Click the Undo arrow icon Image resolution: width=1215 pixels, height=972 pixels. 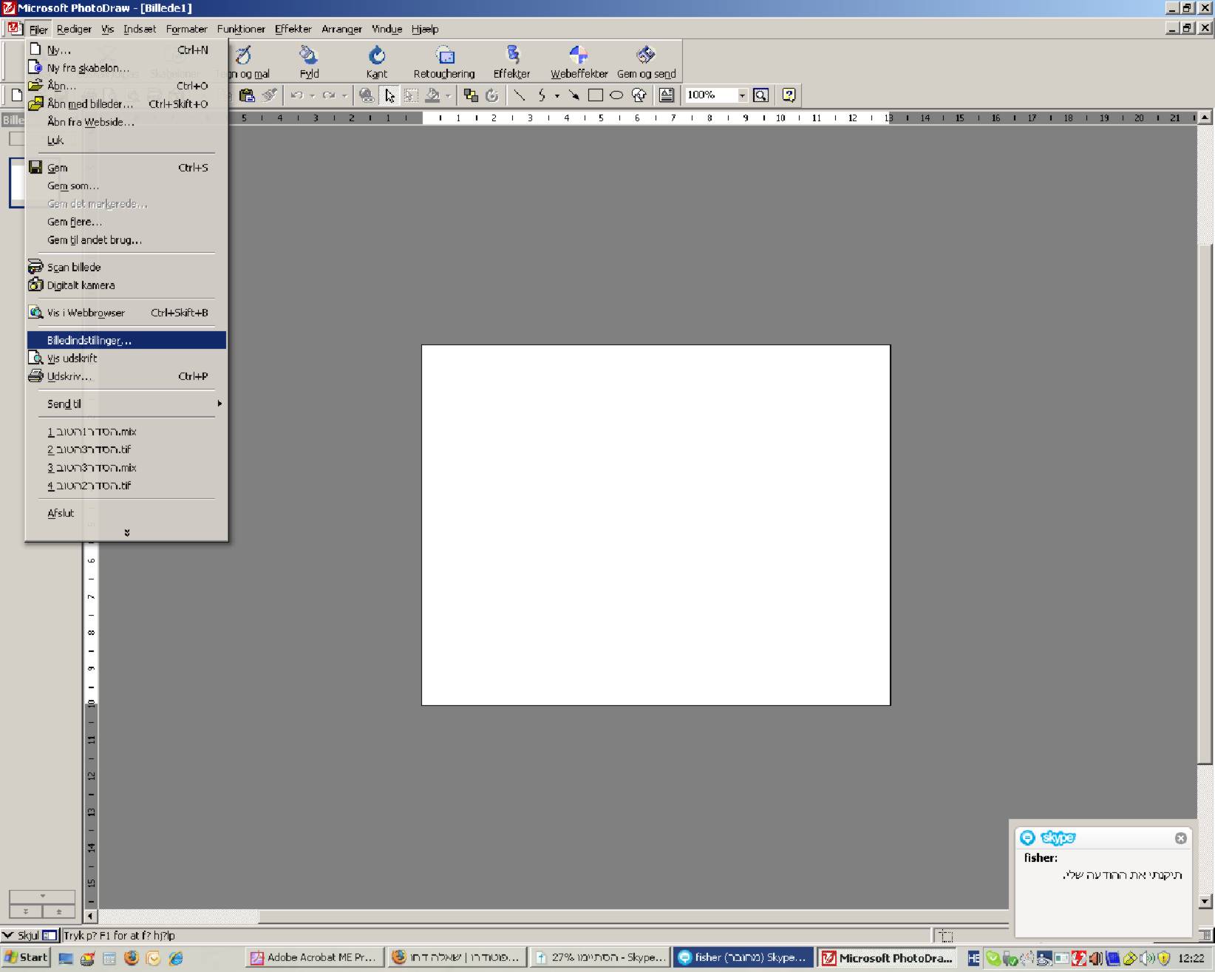tap(297, 95)
